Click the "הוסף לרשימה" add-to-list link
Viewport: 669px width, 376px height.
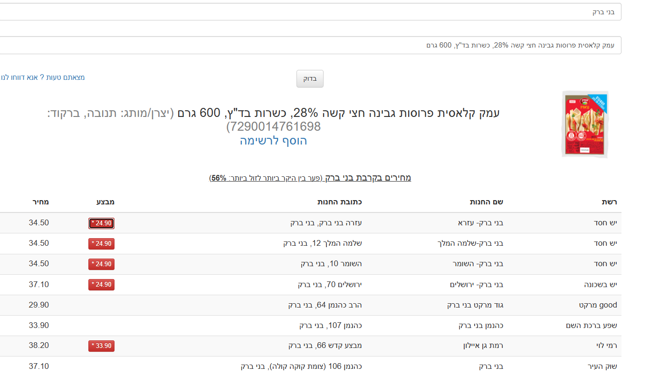[x=273, y=141]
